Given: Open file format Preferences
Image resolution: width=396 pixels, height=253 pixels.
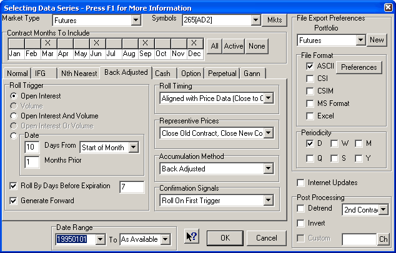Looking at the screenshot, I should 359,67.
